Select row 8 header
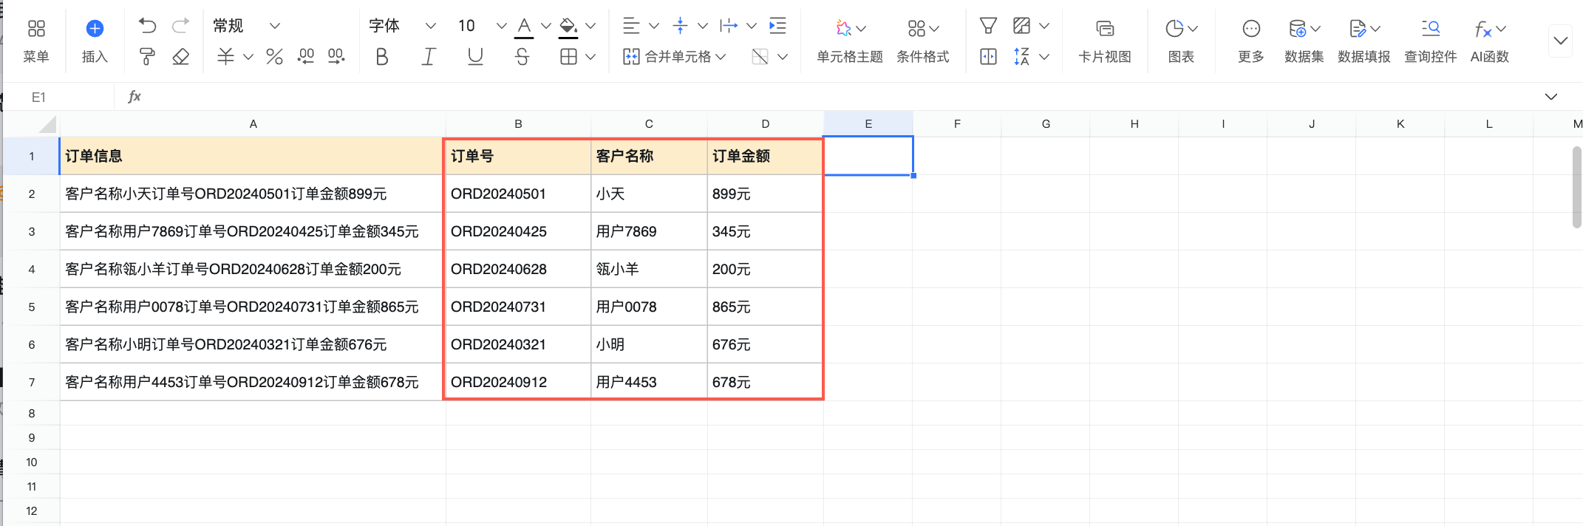This screenshot has width=1583, height=526. [x=32, y=414]
